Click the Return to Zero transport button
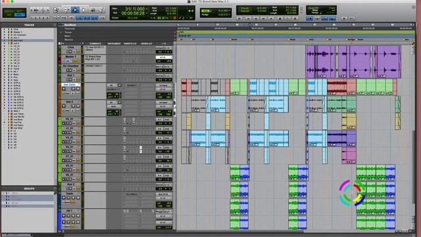 pyautogui.click(x=249, y=18)
